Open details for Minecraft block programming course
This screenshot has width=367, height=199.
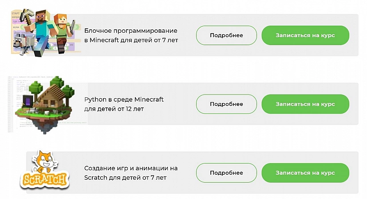[x=226, y=35]
